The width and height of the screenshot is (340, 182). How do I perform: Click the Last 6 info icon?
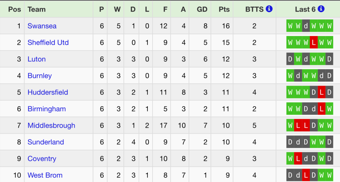click(x=321, y=9)
